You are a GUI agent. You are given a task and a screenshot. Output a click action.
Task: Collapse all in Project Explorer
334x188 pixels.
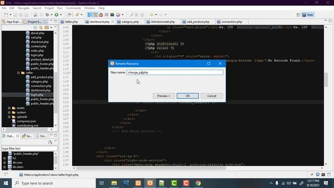[x=35, y=28]
